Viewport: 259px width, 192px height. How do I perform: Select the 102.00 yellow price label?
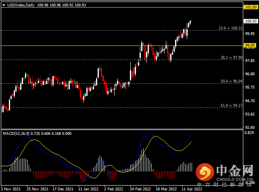tap(251, 7)
